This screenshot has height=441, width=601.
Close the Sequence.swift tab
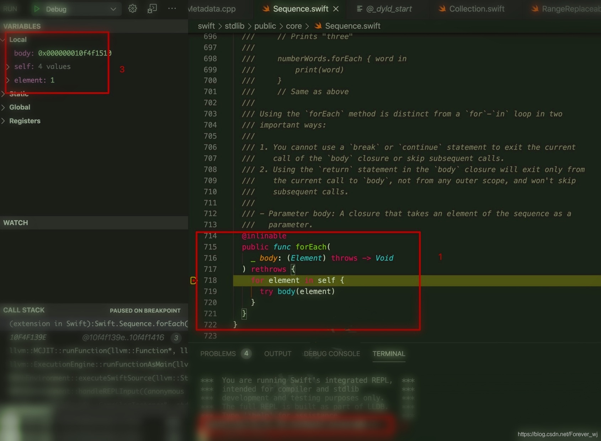coord(336,9)
